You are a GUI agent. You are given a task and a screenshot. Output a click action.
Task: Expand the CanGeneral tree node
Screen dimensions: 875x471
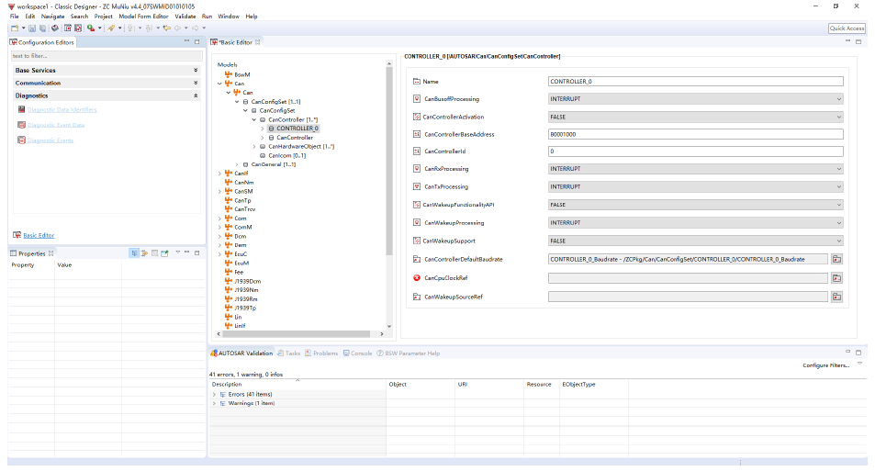(237, 164)
